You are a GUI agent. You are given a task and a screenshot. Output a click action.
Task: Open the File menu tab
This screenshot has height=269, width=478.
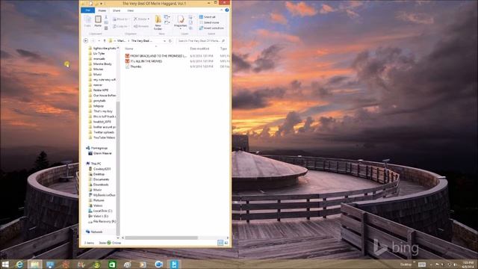tap(88, 10)
